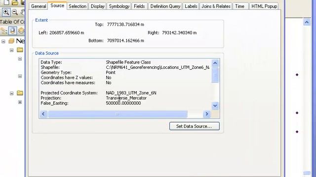Collapse the lower folder group in TOC
The image size is (316, 177).
(x=12, y=93)
